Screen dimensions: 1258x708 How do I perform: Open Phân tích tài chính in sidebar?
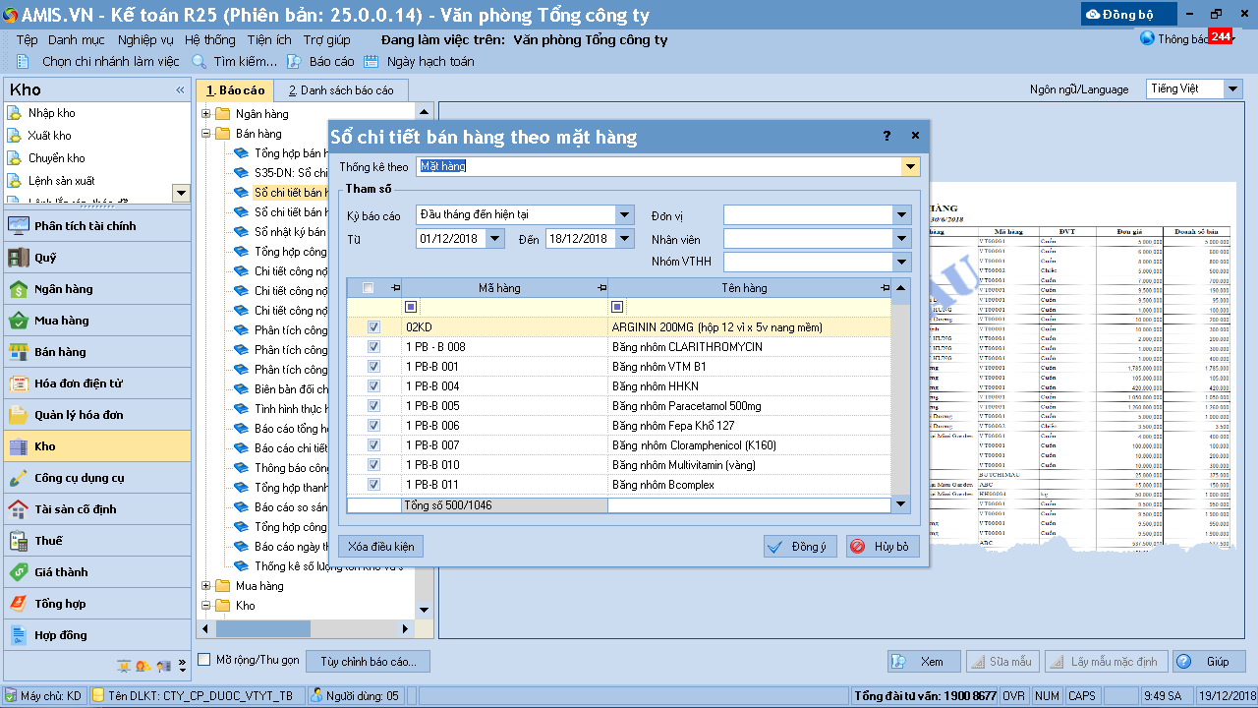(x=85, y=226)
